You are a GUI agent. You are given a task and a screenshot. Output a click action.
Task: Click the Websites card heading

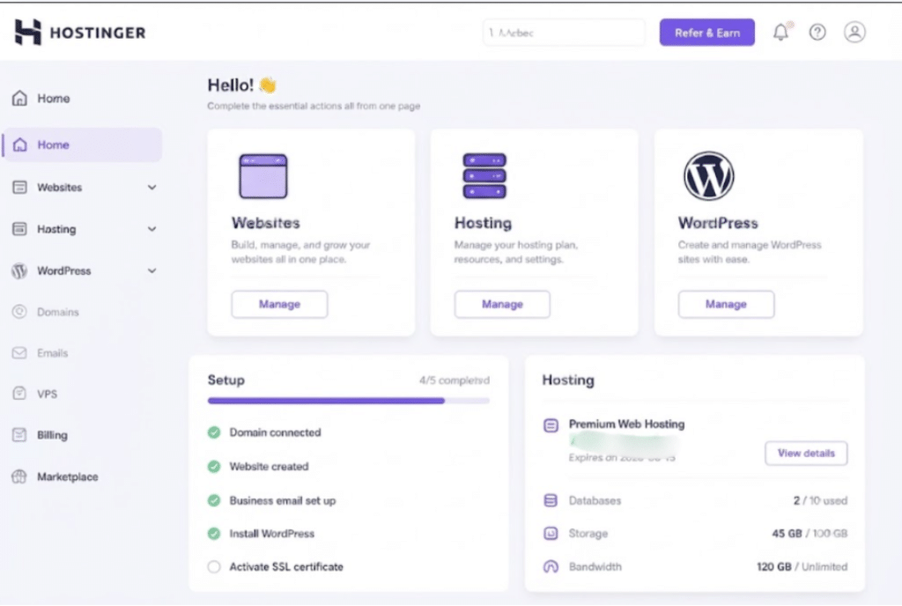point(266,223)
